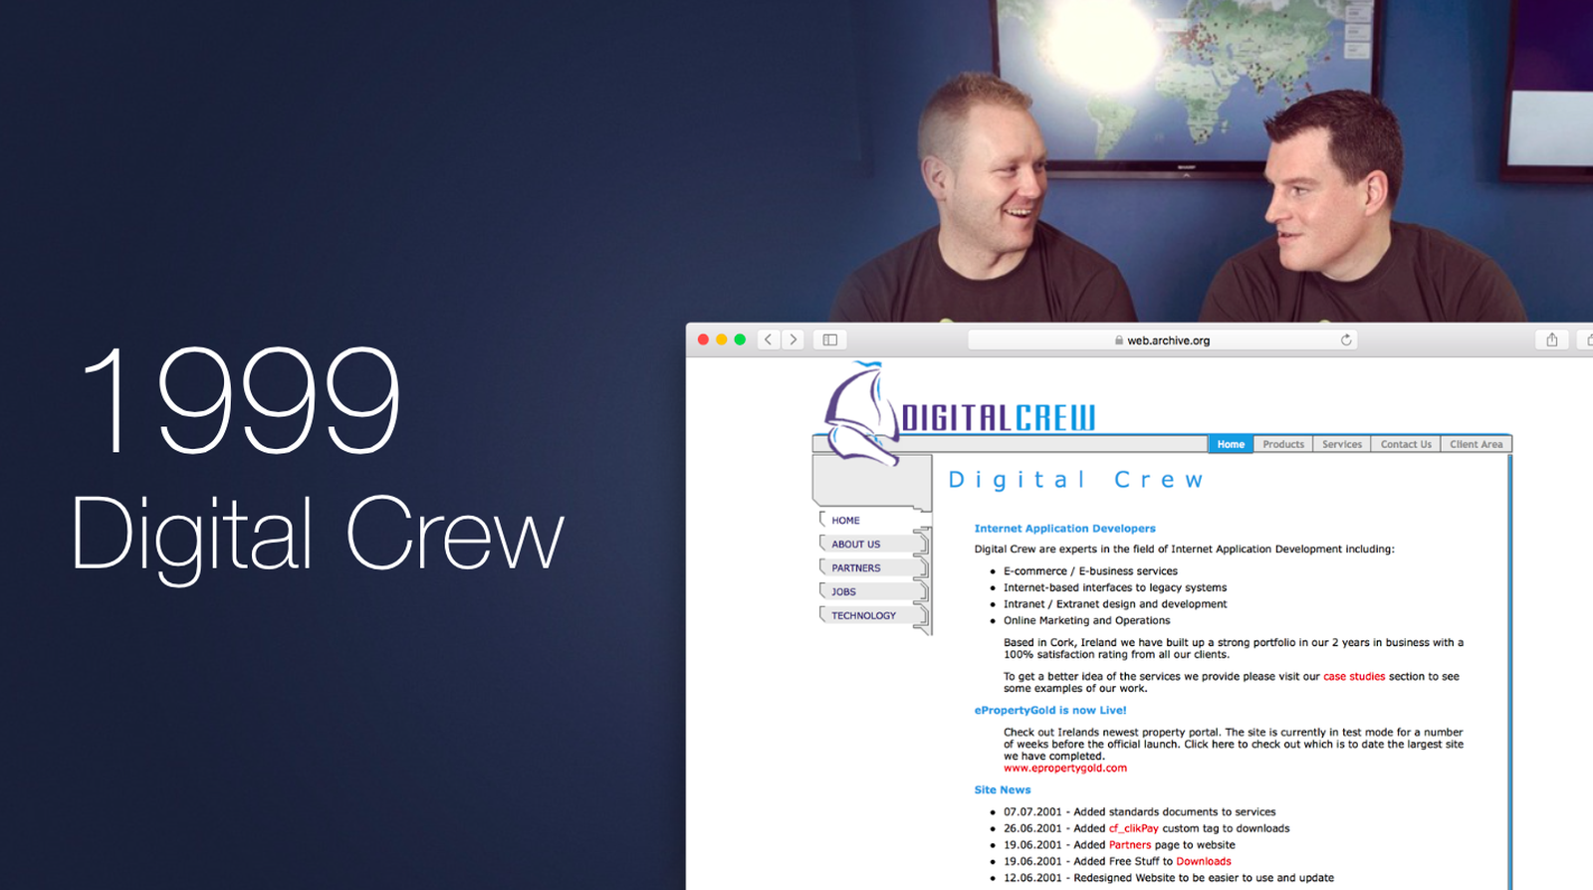The width and height of the screenshot is (1593, 890).
Task: Click the DIGITALCREW logo wordmark
Action: (999, 418)
